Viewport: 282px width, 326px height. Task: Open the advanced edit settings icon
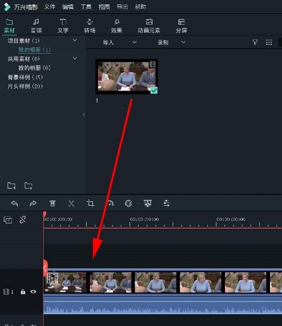click(x=166, y=203)
